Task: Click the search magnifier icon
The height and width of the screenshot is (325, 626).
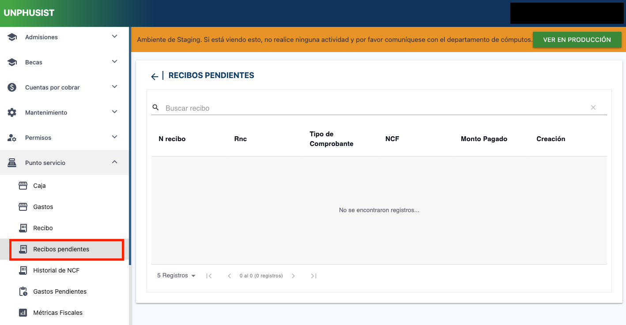Action: pos(155,108)
